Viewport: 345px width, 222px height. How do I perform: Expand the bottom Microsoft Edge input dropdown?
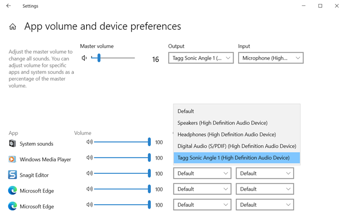click(265, 205)
